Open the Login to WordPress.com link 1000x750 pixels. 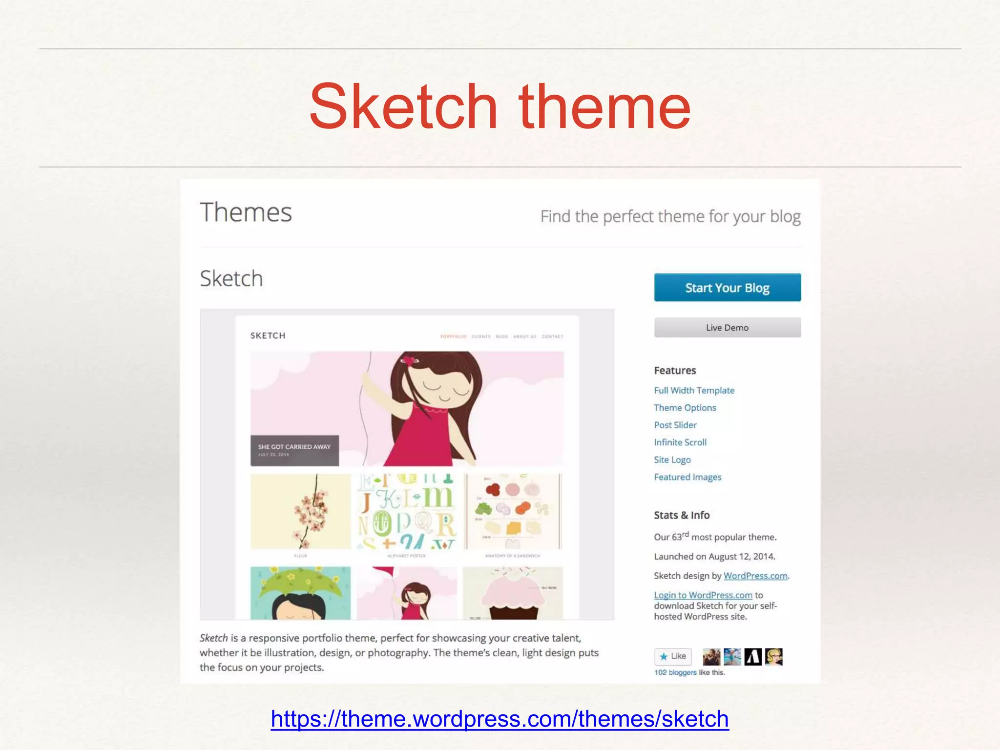703,595
